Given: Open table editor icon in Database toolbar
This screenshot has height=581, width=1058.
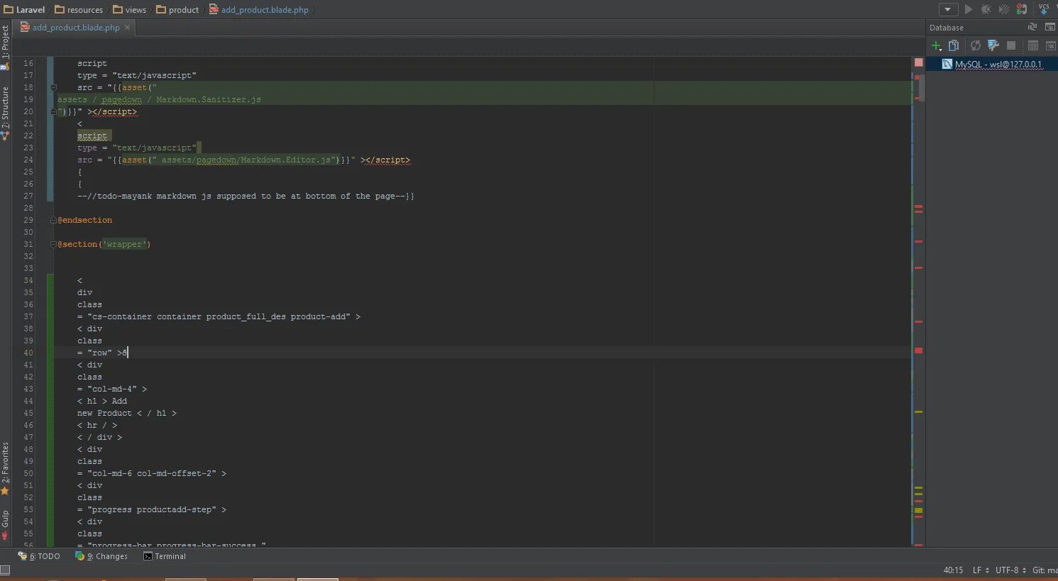Looking at the screenshot, I should click(x=1033, y=45).
